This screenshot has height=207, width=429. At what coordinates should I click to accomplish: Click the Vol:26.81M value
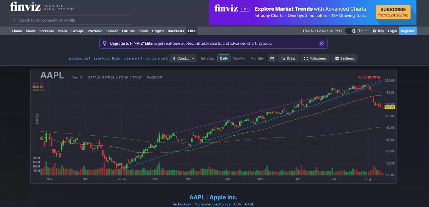click(155, 77)
